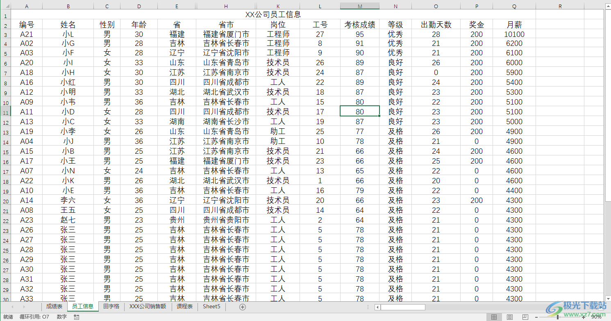Image resolution: width=611 pixels, height=321 pixels.
Task: Select row 11 header
Action: [x=5, y=112]
